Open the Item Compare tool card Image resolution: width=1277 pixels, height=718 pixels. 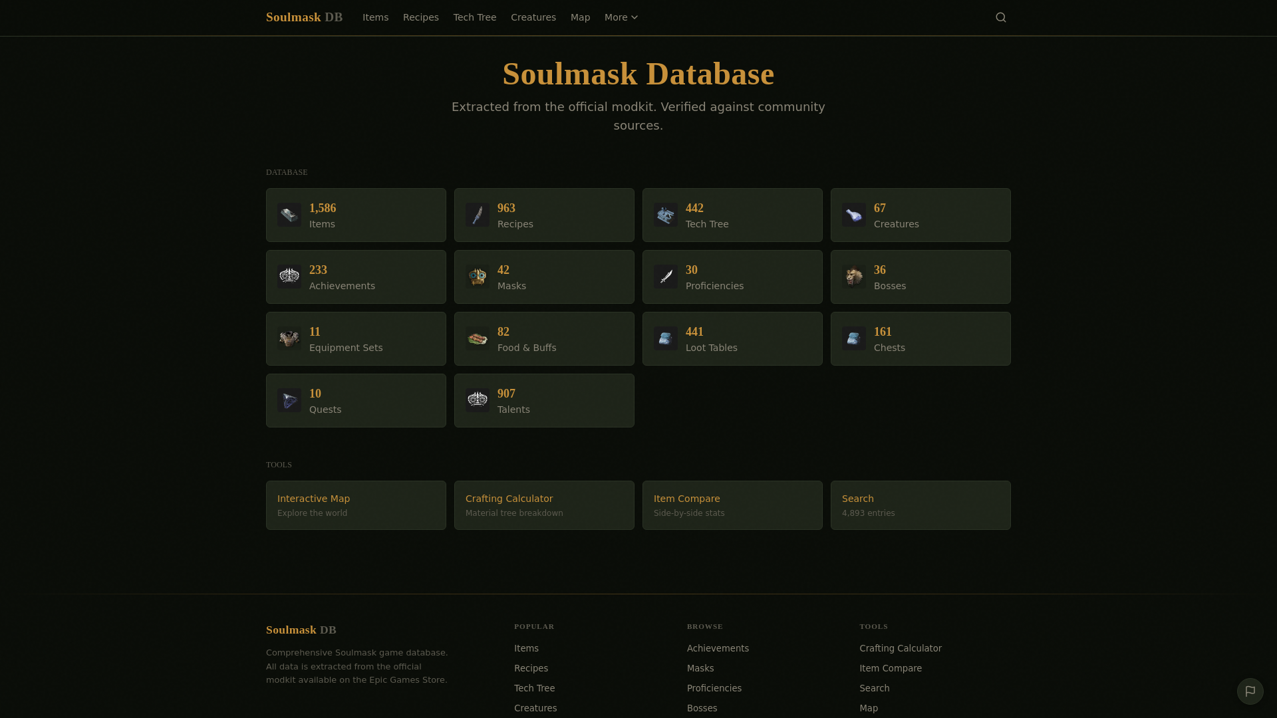[x=732, y=505]
